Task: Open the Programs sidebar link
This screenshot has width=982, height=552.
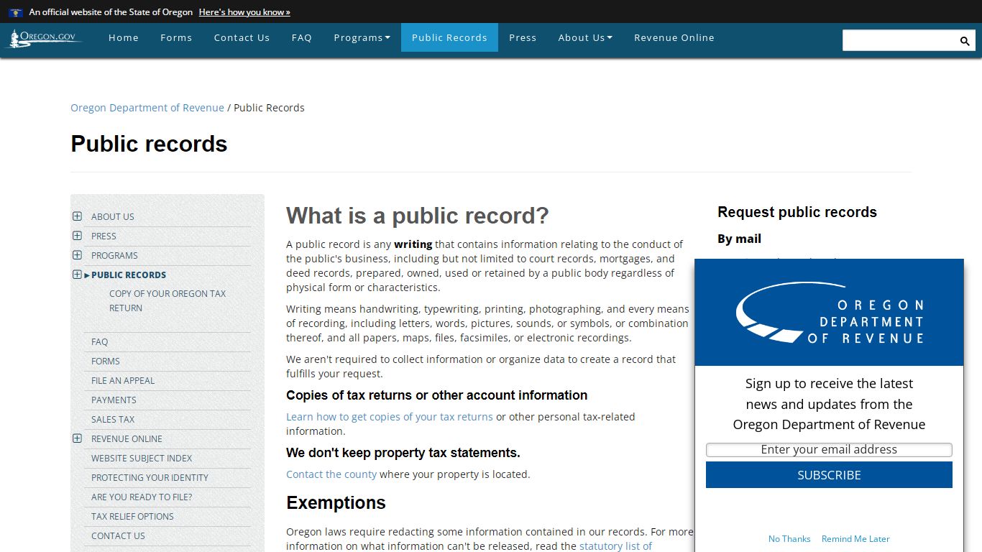Action: 114,256
